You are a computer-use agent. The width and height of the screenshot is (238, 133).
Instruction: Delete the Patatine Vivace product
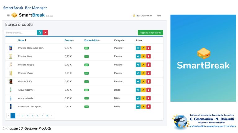point(148,73)
